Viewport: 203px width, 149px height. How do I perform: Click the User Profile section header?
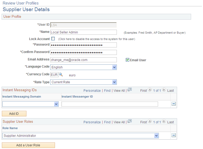[x=96, y=17]
